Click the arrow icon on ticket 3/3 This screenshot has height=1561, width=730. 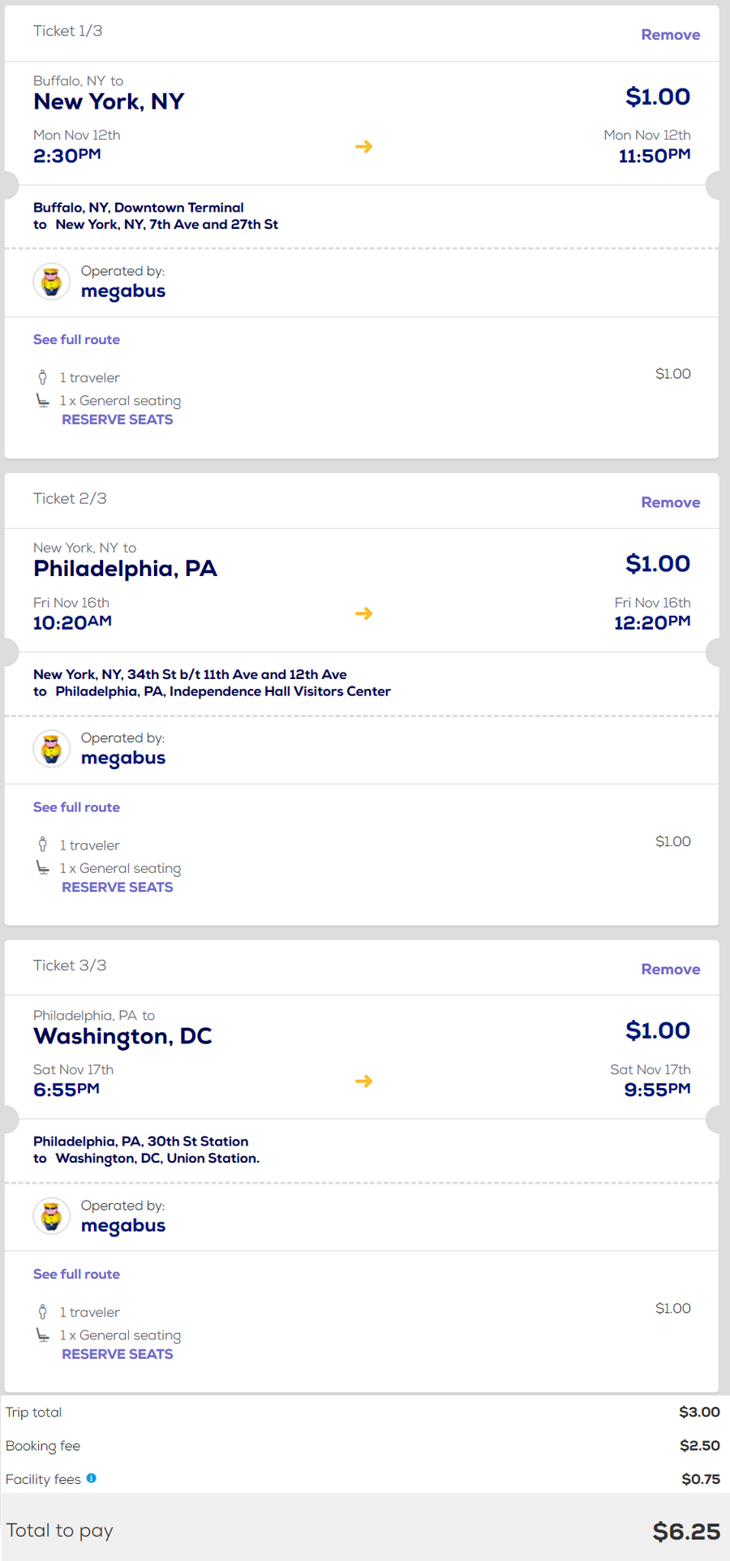pyautogui.click(x=364, y=1081)
